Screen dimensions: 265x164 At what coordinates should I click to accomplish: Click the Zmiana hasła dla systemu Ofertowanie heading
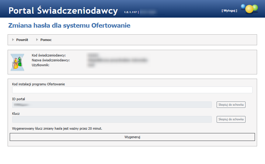tap(69, 26)
